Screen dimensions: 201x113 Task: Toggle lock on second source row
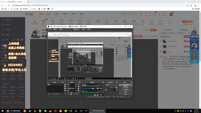pyautogui.click(x=78, y=86)
